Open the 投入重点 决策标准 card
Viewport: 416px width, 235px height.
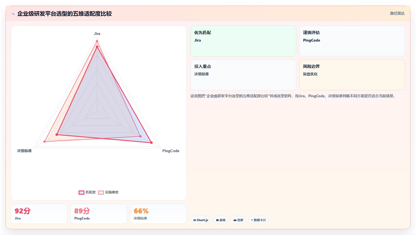tap(243, 75)
